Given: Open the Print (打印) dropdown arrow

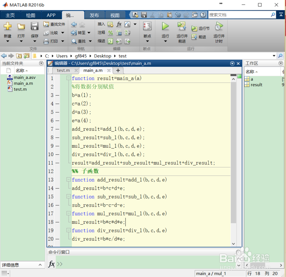Looking at the screenshot, I should point(63,41).
